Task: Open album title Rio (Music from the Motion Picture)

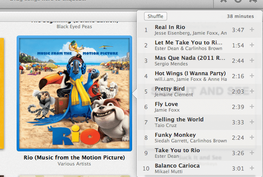Action: pyautogui.click(x=74, y=157)
